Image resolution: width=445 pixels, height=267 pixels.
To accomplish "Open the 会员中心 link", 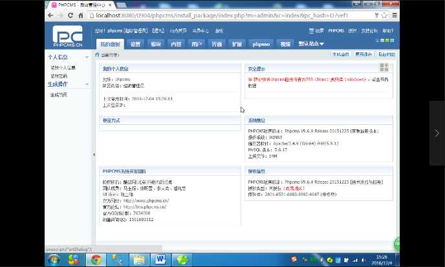I will tap(201, 30).
